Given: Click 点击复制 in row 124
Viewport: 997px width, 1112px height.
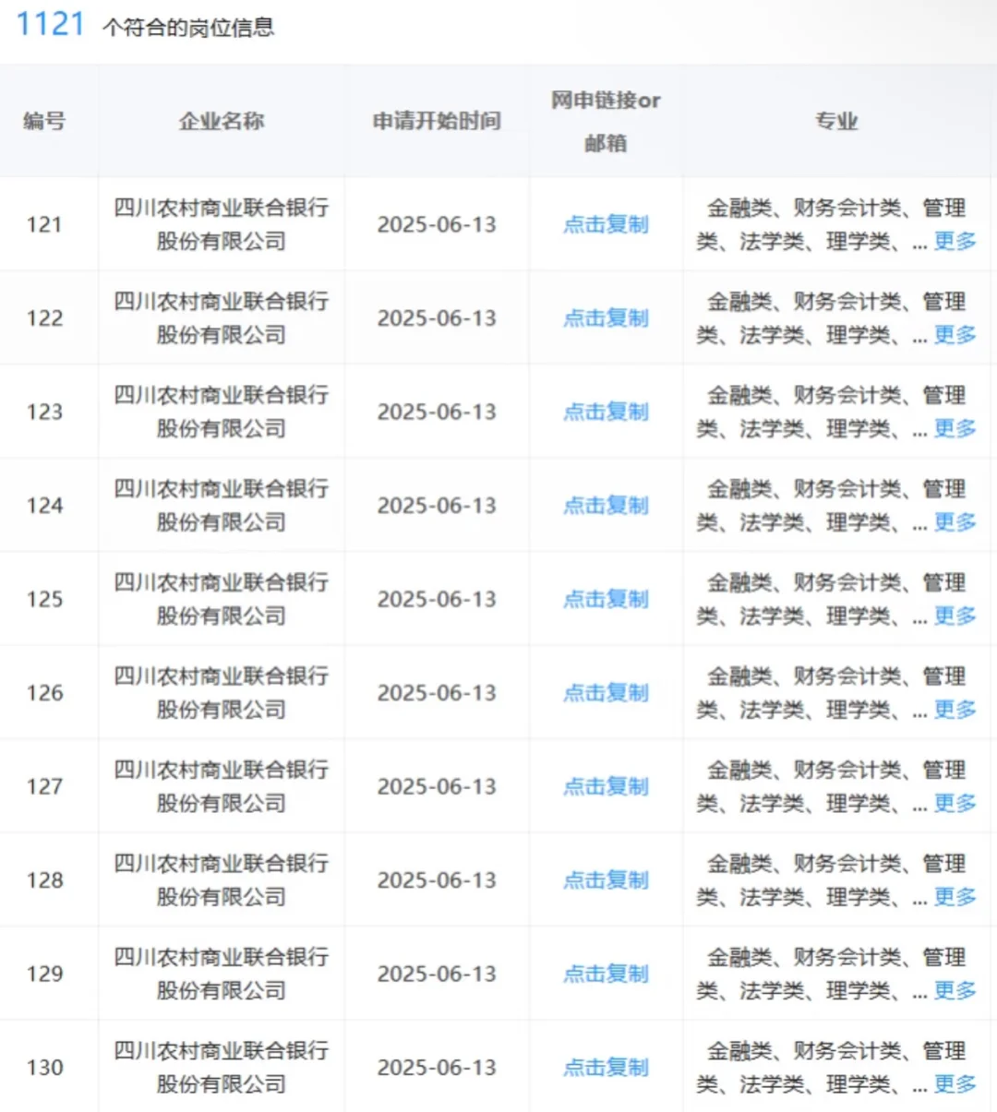Looking at the screenshot, I should (x=606, y=506).
